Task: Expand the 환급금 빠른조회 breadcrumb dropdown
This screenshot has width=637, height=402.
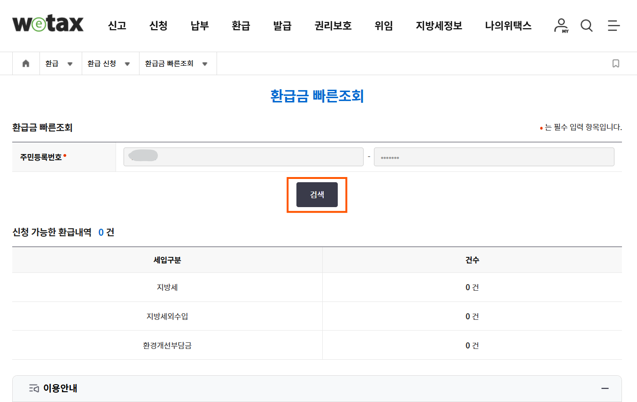Action: 205,63
